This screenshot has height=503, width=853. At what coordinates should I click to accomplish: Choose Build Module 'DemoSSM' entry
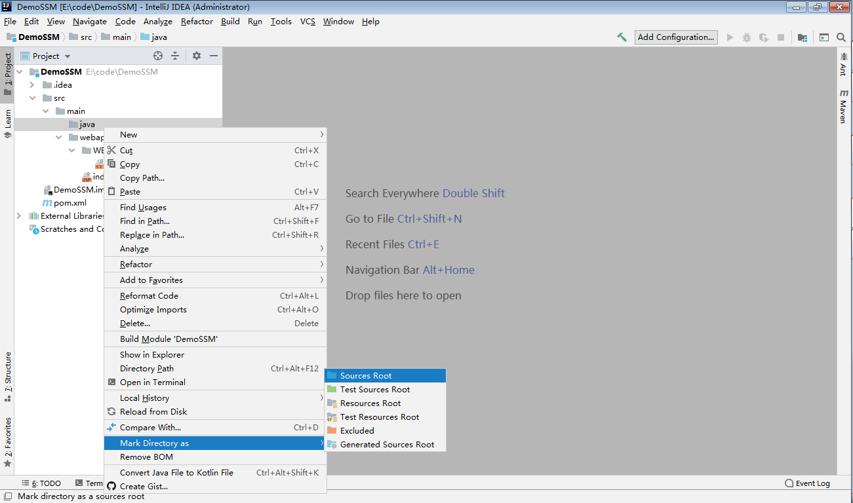tap(215, 339)
